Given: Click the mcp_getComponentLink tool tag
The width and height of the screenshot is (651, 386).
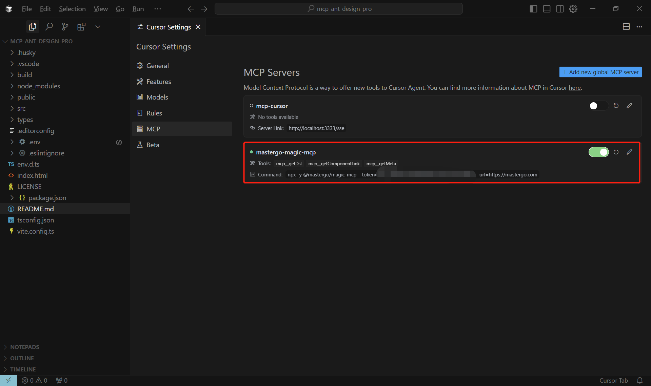Looking at the screenshot, I should 334,164.
